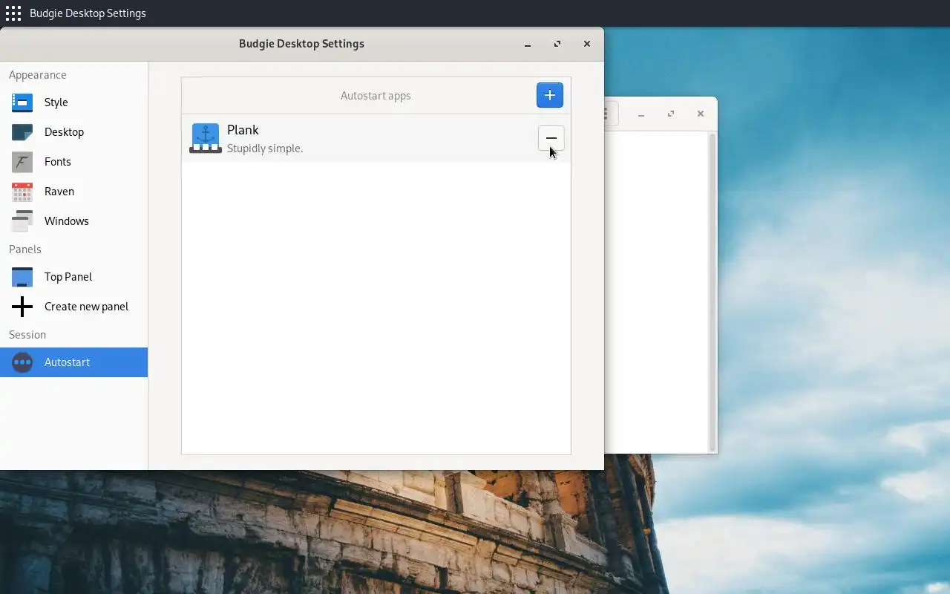Select Autostart in Session section
Viewport: 950px width, 594px height.
coord(73,362)
